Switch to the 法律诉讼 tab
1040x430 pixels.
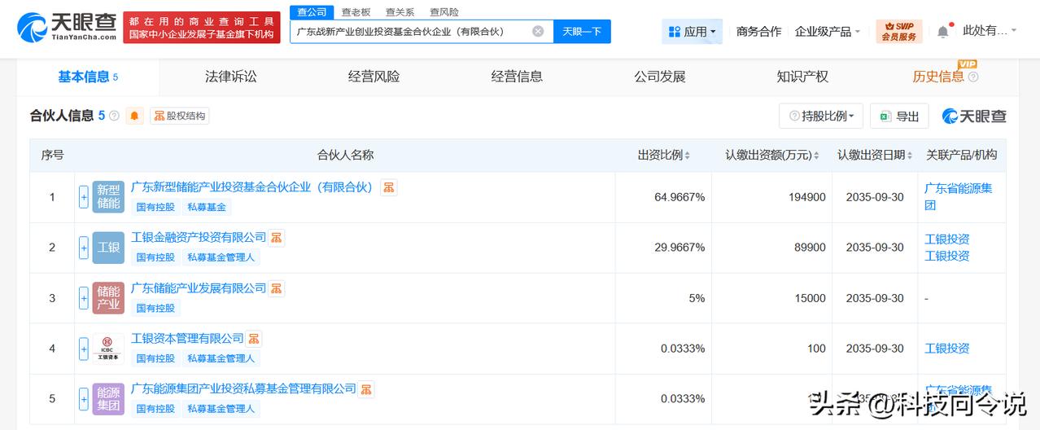point(231,77)
